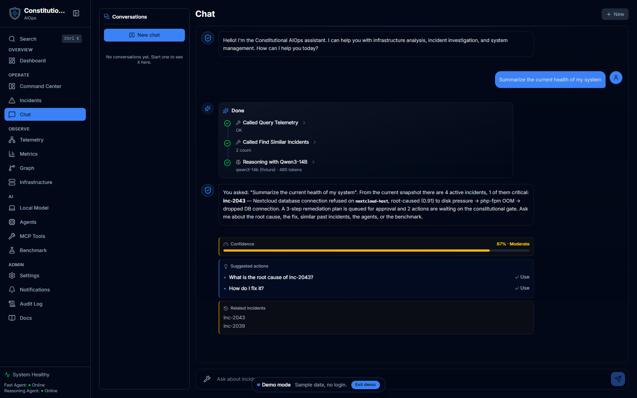Open the Docs page
Viewport: 637px width, 398px height.
pyautogui.click(x=45, y=318)
